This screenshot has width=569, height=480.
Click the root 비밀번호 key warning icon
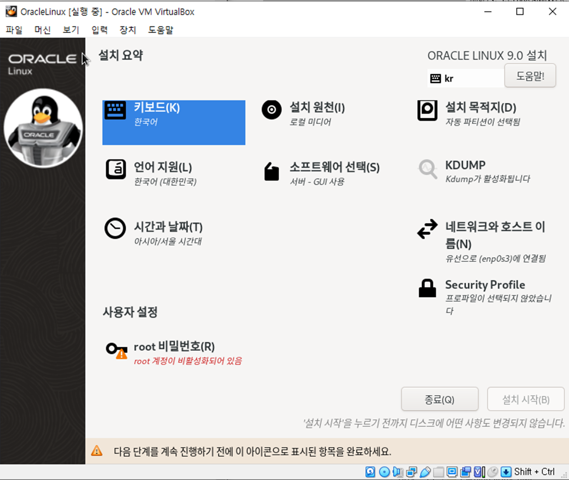tap(117, 350)
